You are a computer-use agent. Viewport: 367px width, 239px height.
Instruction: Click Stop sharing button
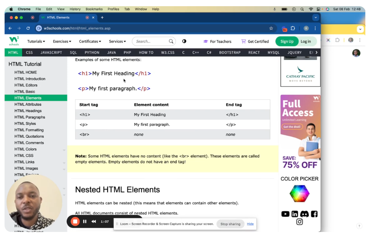231,224
